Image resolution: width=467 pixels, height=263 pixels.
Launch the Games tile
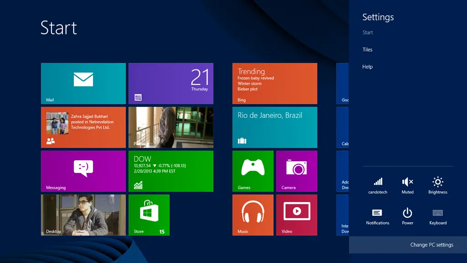(x=253, y=171)
